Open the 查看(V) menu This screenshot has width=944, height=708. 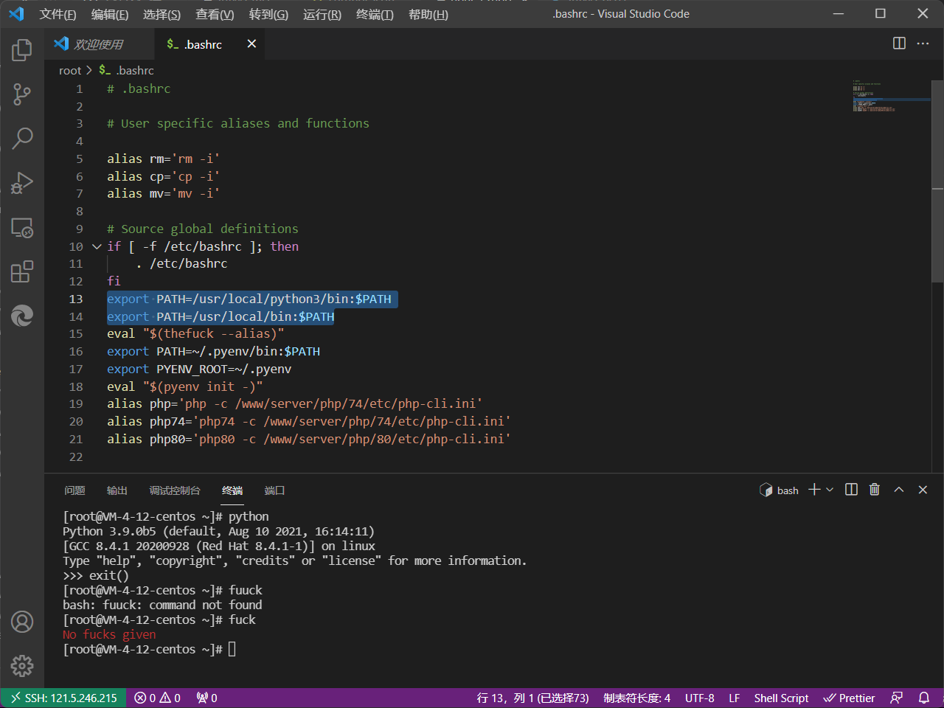click(x=215, y=15)
